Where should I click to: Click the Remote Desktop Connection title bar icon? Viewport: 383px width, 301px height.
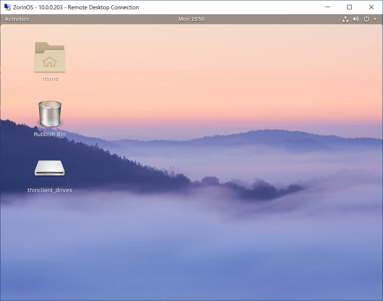click(x=7, y=7)
